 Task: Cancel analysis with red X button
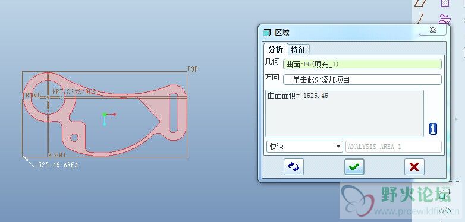tap(414, 167)
